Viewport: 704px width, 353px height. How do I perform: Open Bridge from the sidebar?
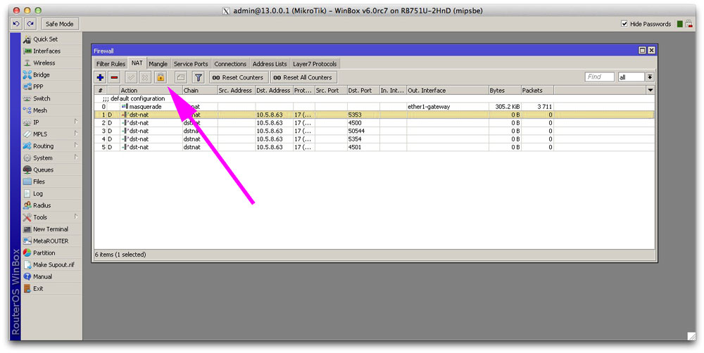coord(51,75)
